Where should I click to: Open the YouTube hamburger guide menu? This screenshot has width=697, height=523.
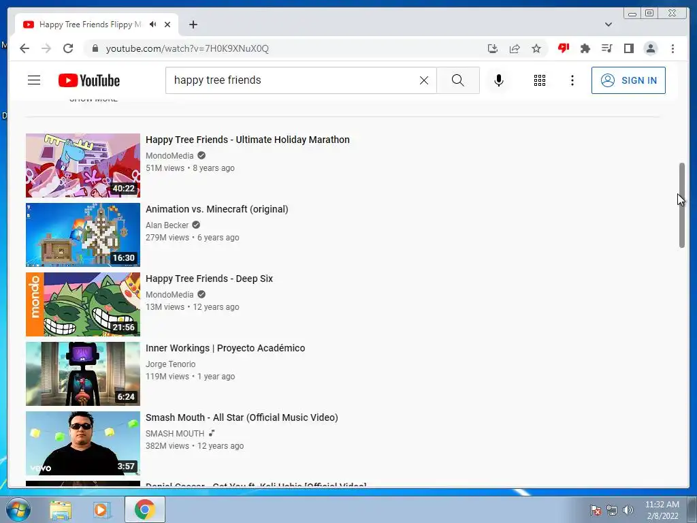click(34, 80)
